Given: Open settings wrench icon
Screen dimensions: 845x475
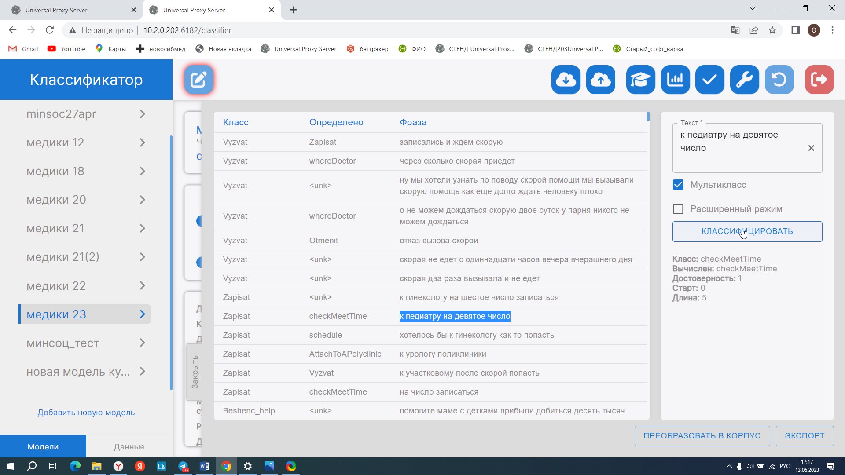Looking at the screenshot, I should 744,80.
